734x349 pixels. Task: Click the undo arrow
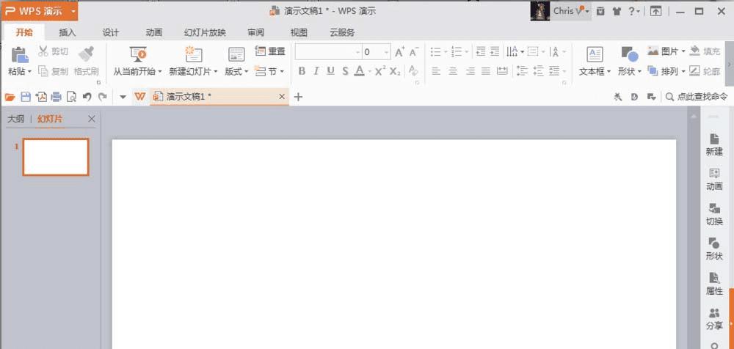pos(87,97)
